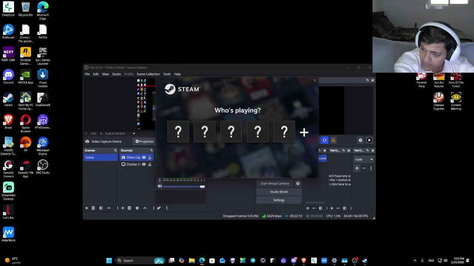The image size is (474, 266).
Task: Open virtual camera settings gear
Action: click(x=298, y=183)
